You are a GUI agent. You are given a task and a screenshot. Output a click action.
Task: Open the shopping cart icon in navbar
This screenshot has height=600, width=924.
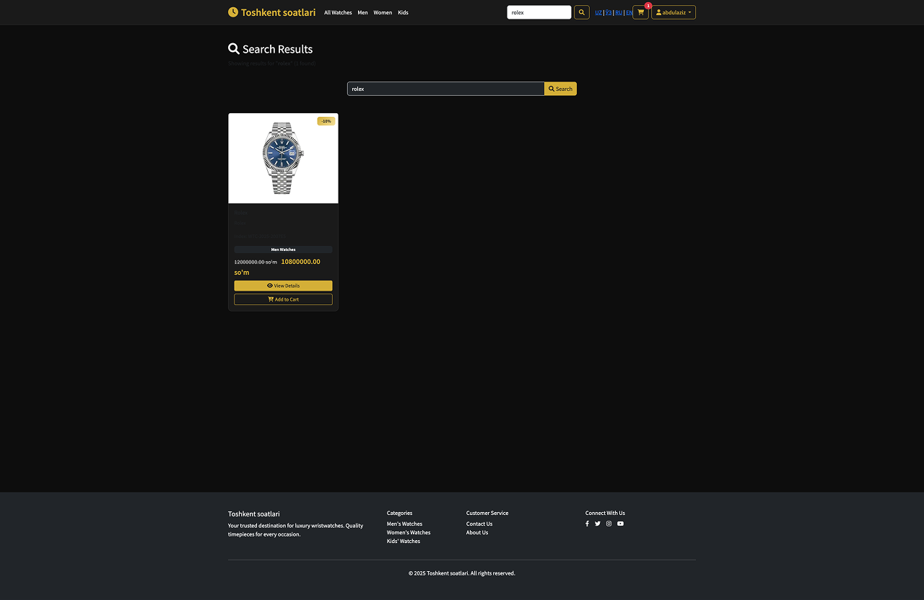(640, 12)
